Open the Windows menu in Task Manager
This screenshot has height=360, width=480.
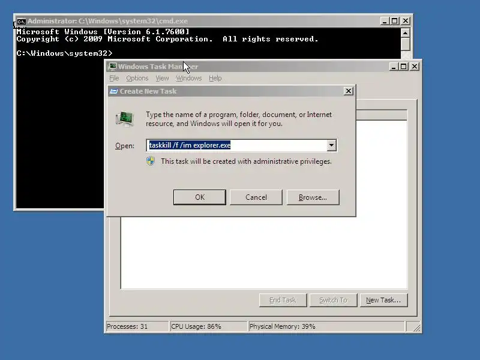pyautogui.click(x=188, y=78)
